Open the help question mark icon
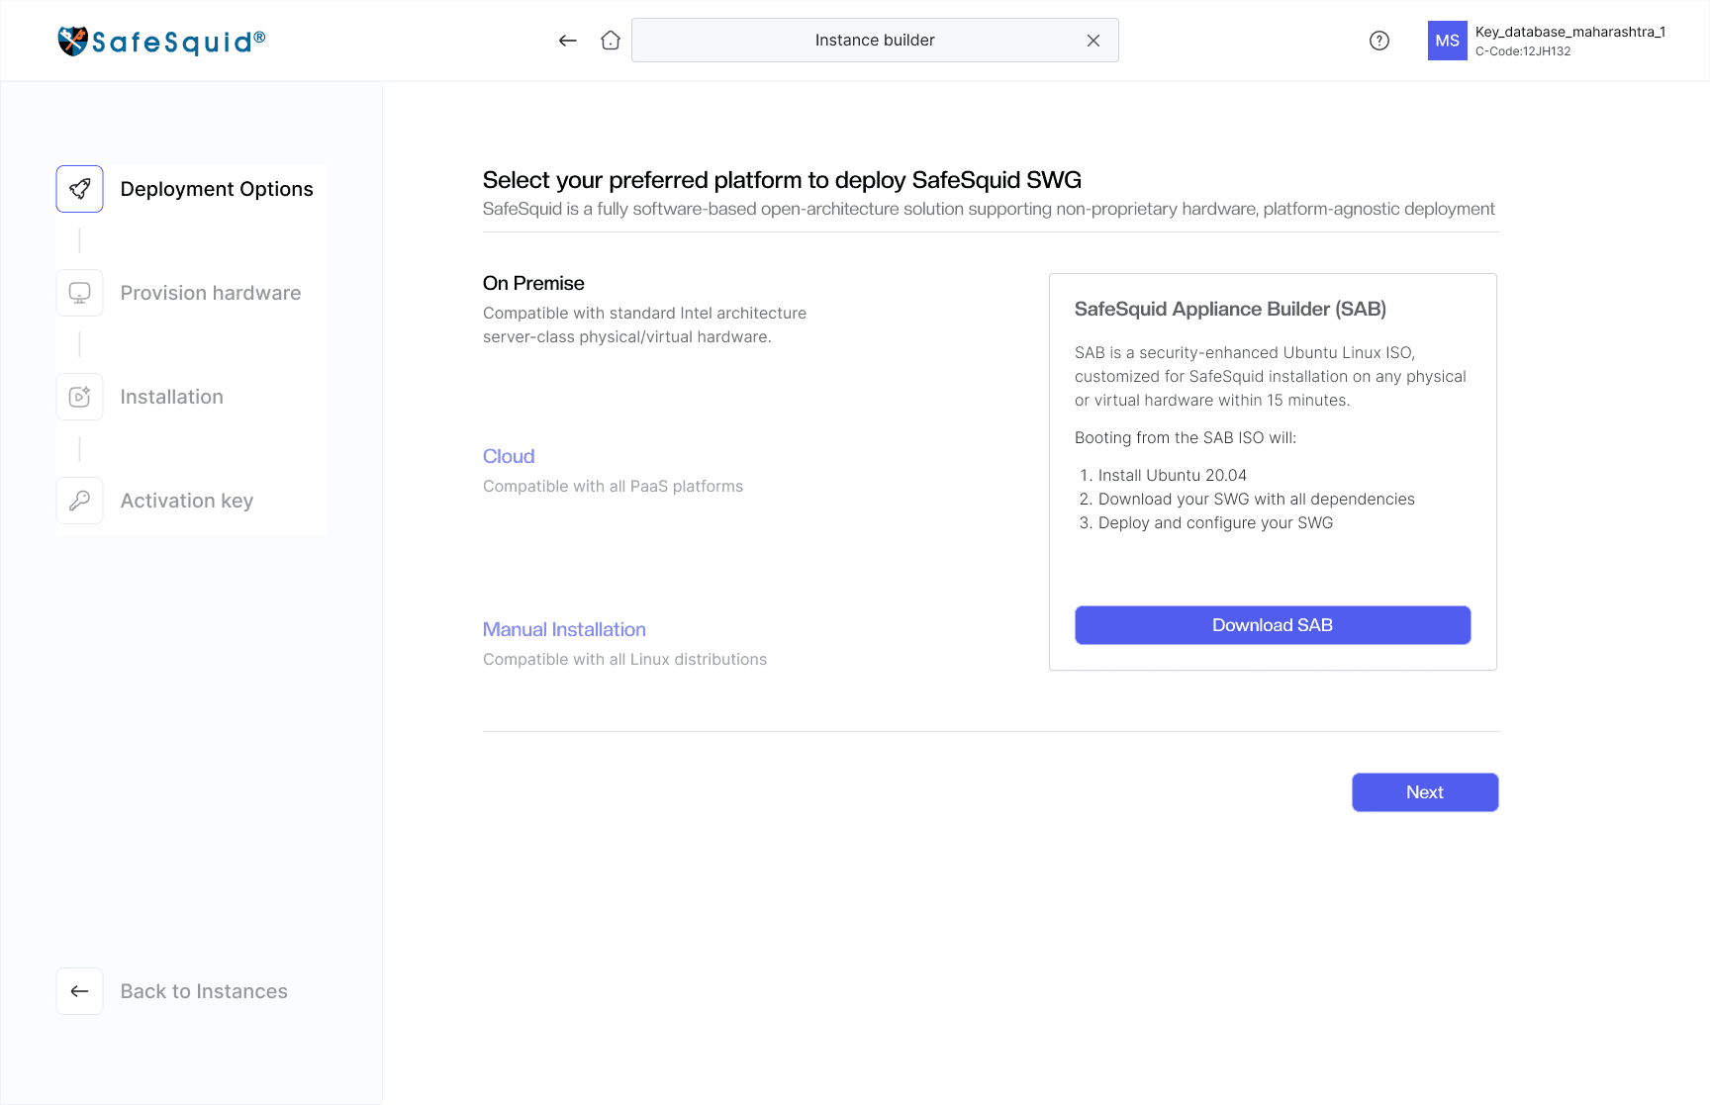Viewport: 1710px width, 1105px height. tap(1379, 41)
